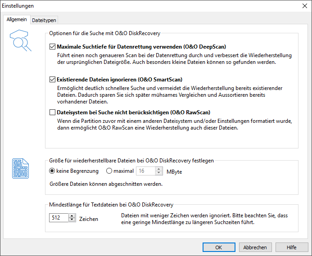The height and width of the screenshot is (256, 312).
Task: Click the magnifier search options icon
Action: pyautogui.click(x=20, y=41)
